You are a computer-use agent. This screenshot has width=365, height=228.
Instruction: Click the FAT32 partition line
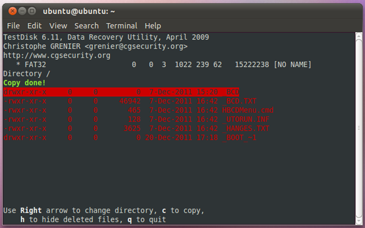[x=166, y=65]
